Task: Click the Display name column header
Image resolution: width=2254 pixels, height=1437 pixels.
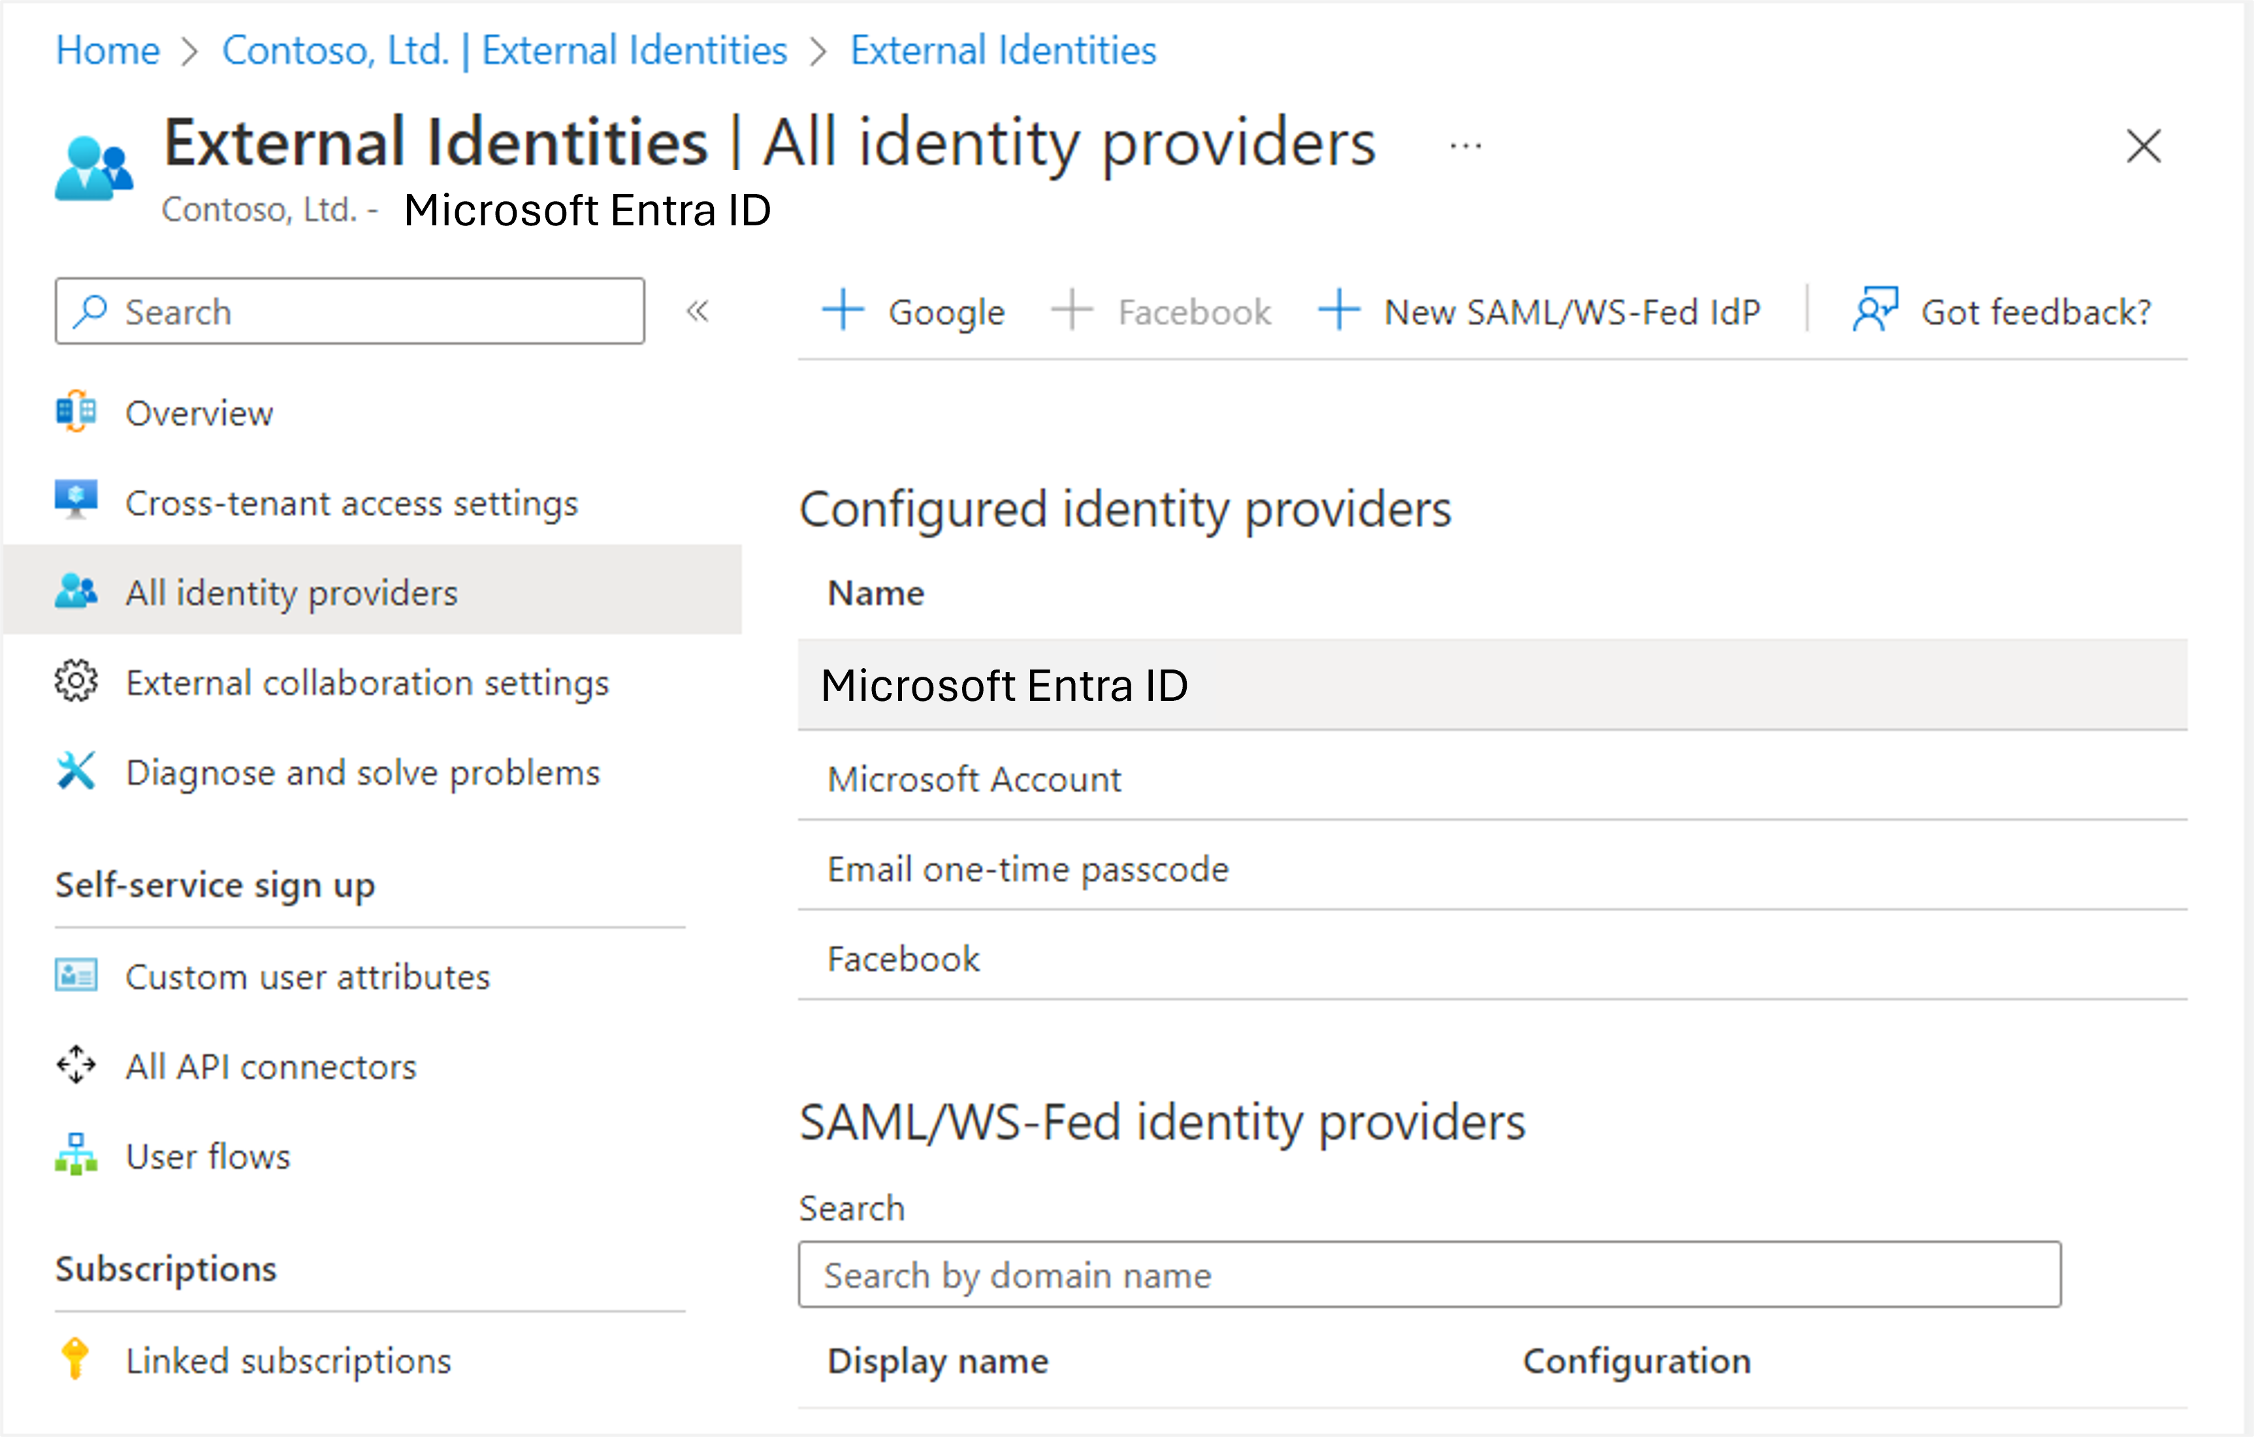Action: 938,1360
